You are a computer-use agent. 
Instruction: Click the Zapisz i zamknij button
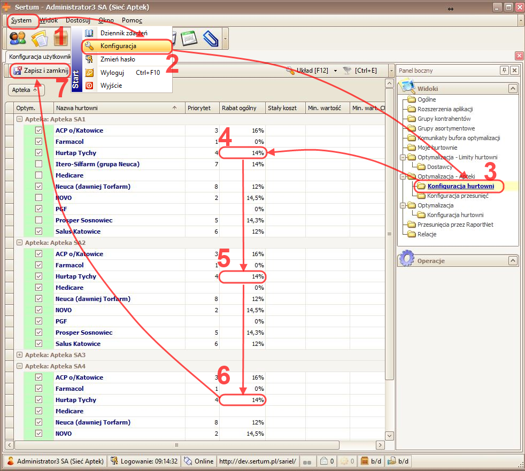(x=41, y=71)
